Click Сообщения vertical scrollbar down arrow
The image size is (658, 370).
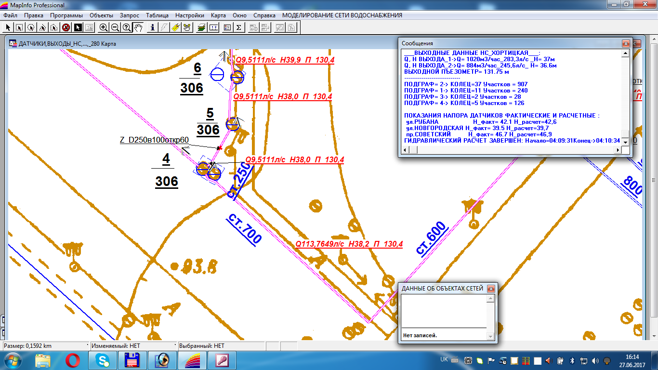625,142
